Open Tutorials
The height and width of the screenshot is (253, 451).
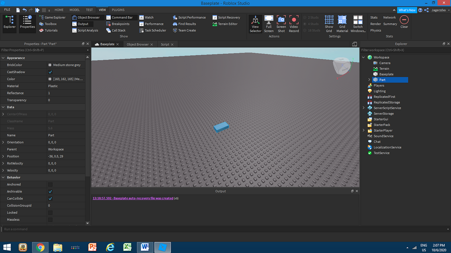[x=48, y=30]
